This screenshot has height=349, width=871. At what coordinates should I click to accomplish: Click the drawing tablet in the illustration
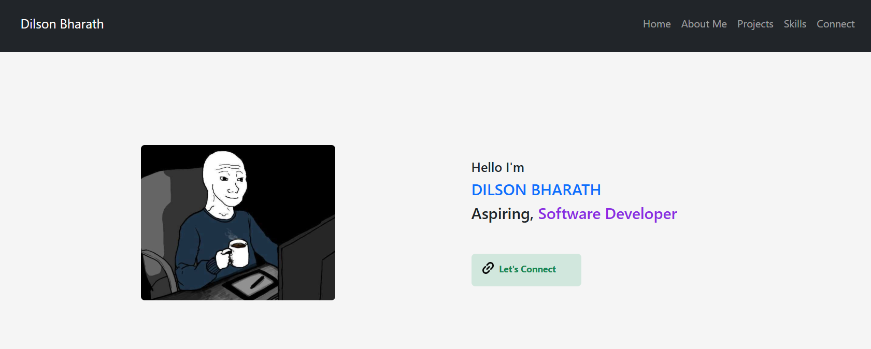251,285
